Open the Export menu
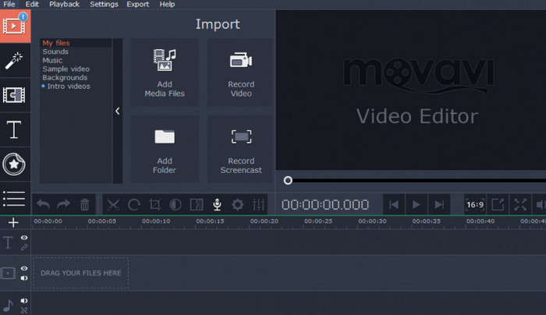The image size is (546, 315). pos(137,4)
